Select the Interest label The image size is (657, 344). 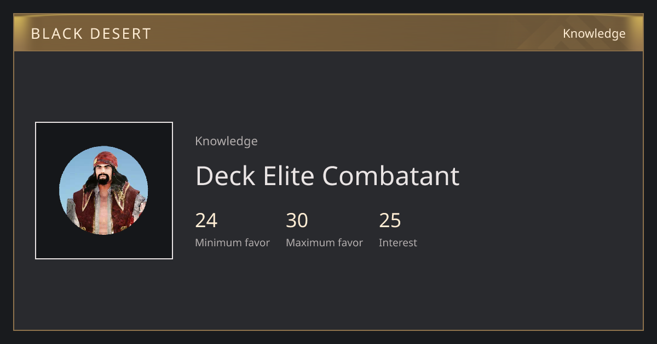[x=397, y=243]
